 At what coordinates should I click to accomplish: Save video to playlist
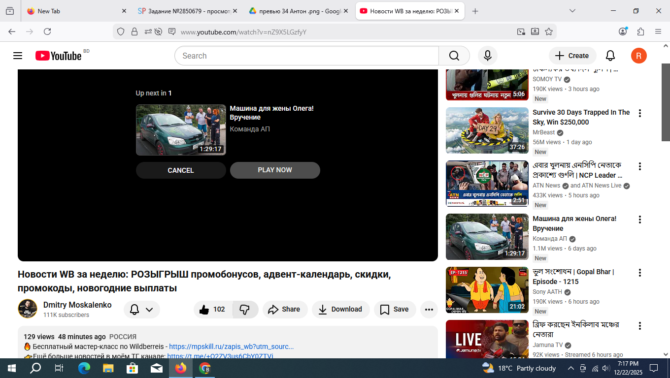point(395,310)
